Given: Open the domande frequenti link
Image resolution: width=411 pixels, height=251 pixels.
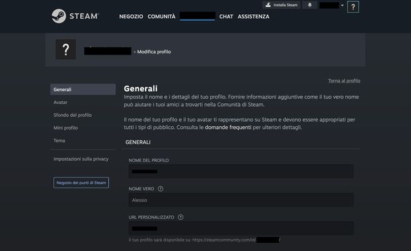Looking at the screenshot, I should pos(228,128).
